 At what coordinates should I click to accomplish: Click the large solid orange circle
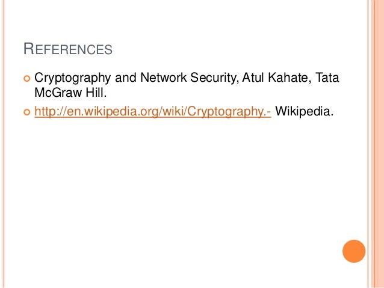pos(354,251)
